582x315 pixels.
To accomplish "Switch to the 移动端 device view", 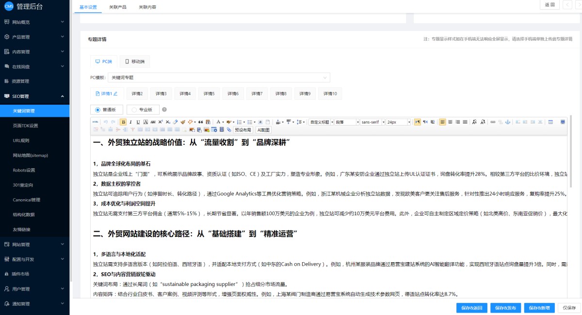I will (x=135, y=62).
